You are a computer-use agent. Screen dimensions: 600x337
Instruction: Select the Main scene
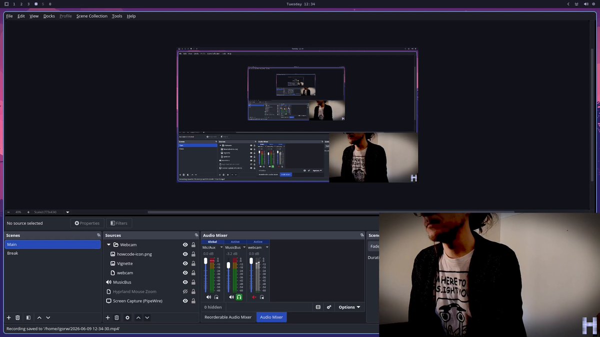click(52, 245)
